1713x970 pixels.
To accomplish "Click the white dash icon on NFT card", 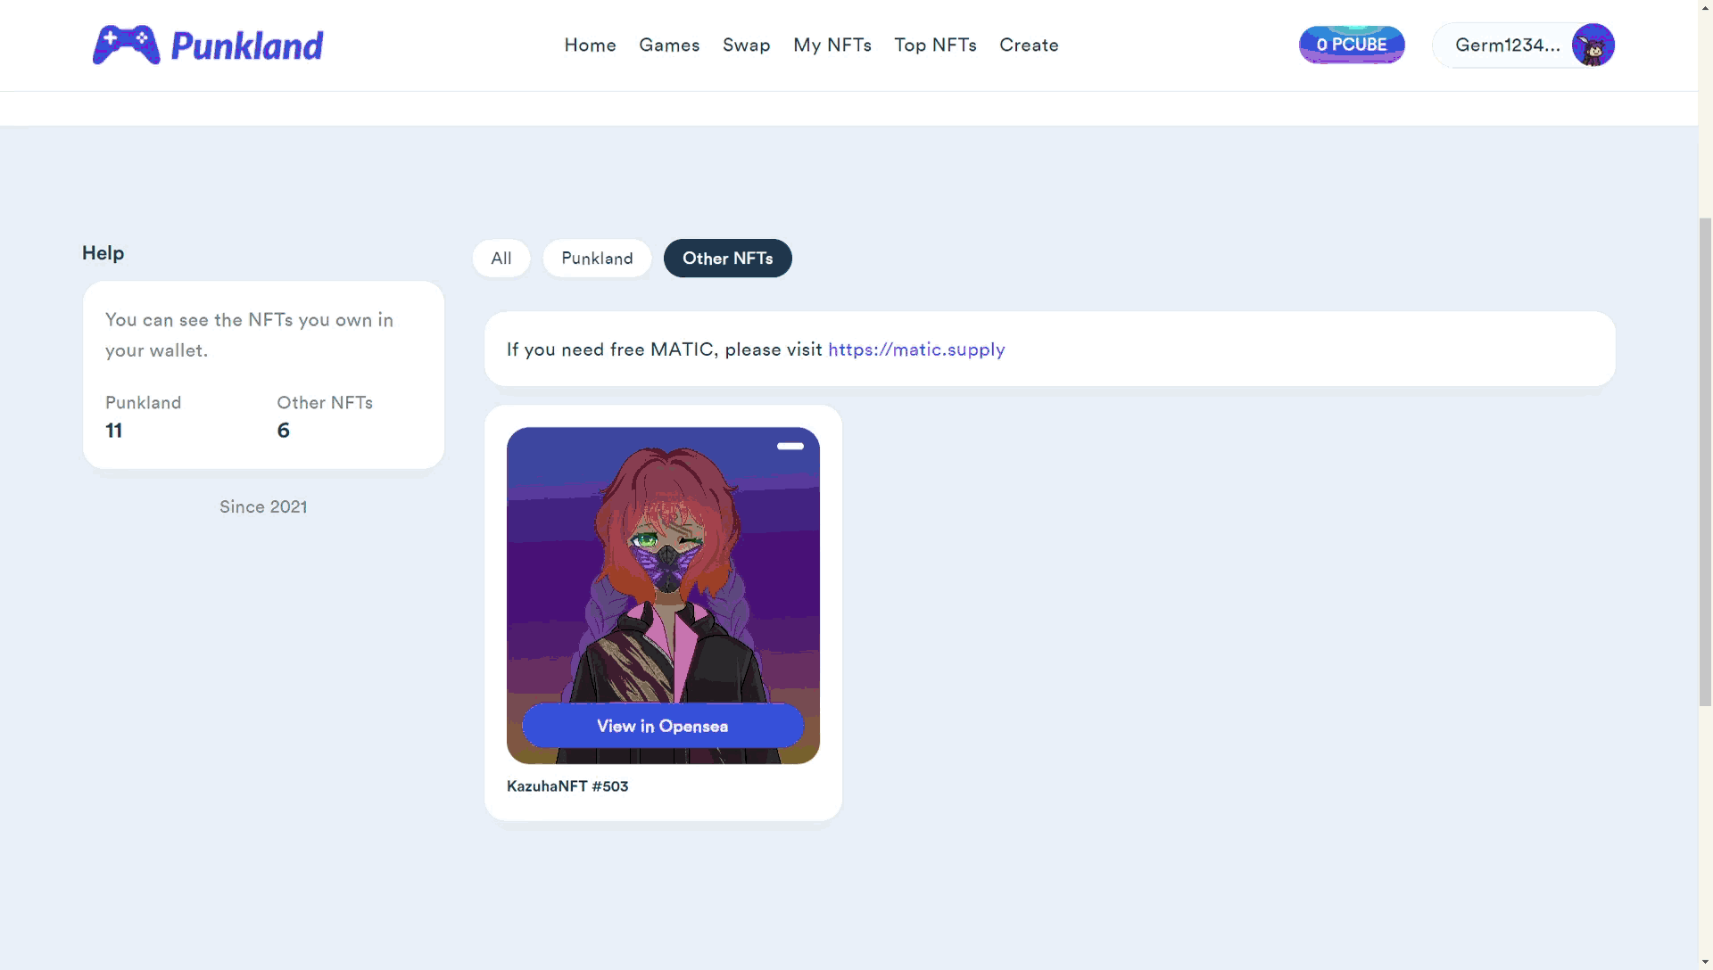I will tap(790, 446).
